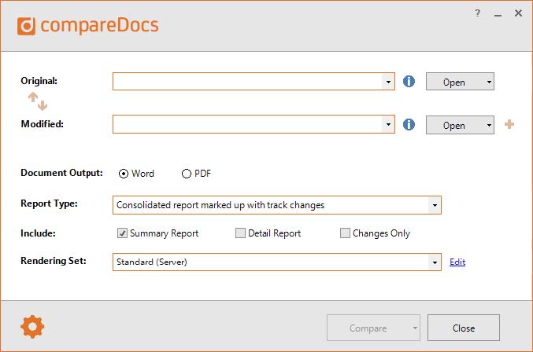
Task: Select PDF as the document output
Action: point(187,174)
